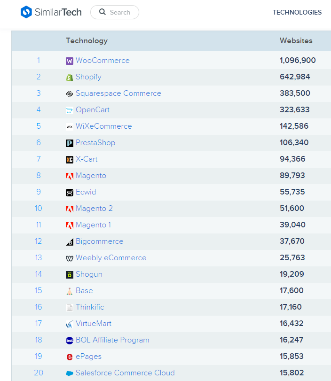Click the magnifier icon in search box

[x=102, y=12]
